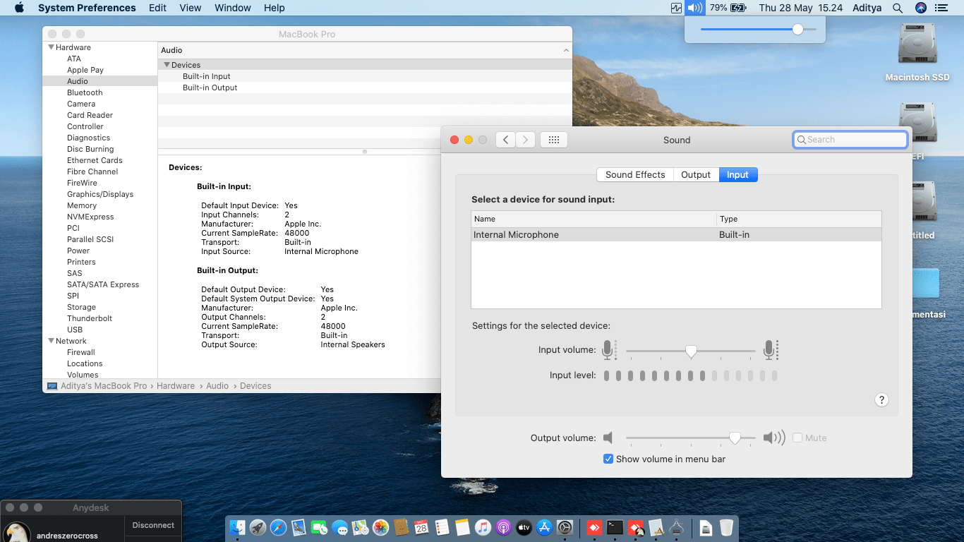Open FaceTime from the Dock

coord(319,527)
